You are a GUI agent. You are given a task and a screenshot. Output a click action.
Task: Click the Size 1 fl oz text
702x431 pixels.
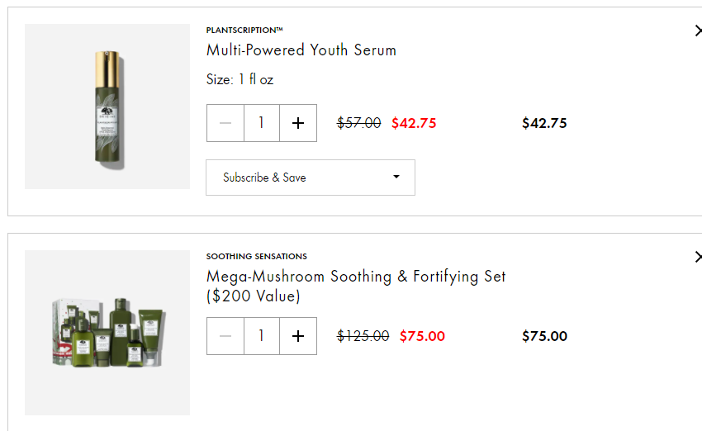[240, 80]
